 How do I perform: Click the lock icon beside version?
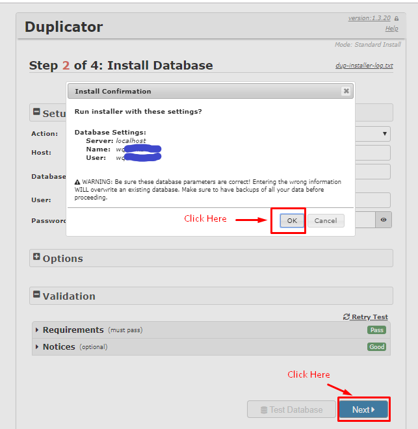coord(397,19)
